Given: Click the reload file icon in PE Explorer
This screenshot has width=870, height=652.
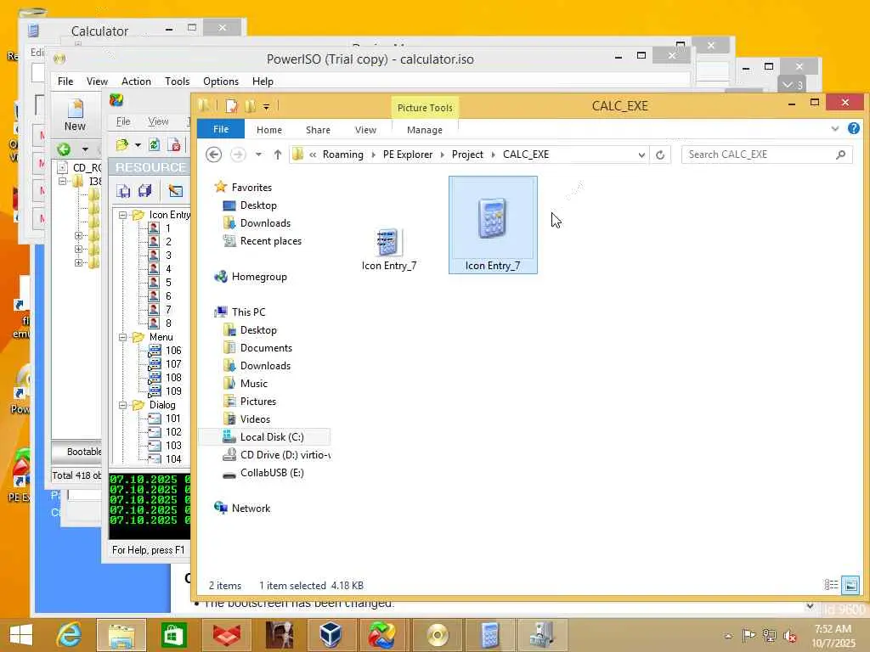Looking at the screenshot, I should 155,145.
